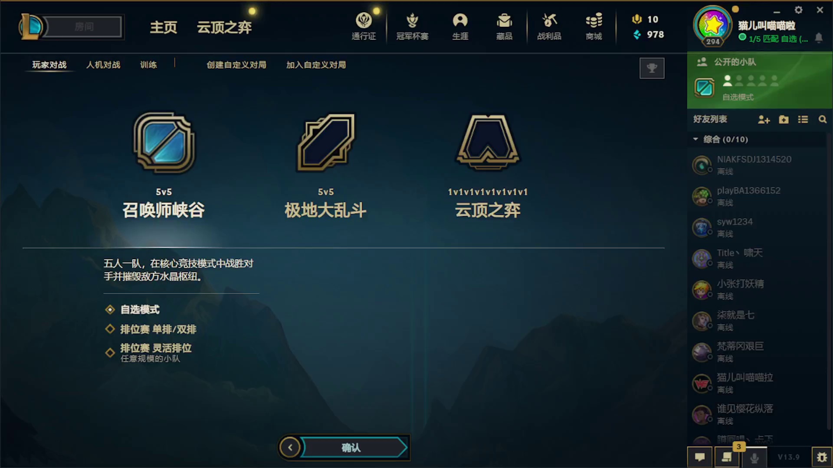Screen dimensions: 833x468
Task: Open the chat window icon
Action: [x=699, y=457]
